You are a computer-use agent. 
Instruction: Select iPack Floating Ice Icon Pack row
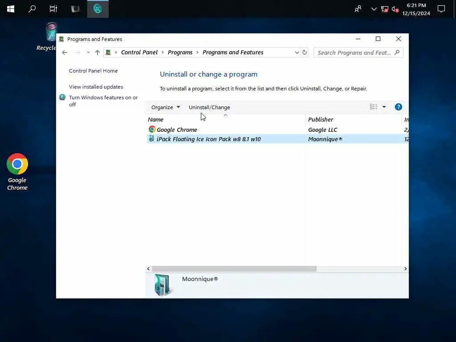pyautogui.click(x=277, y=139)
